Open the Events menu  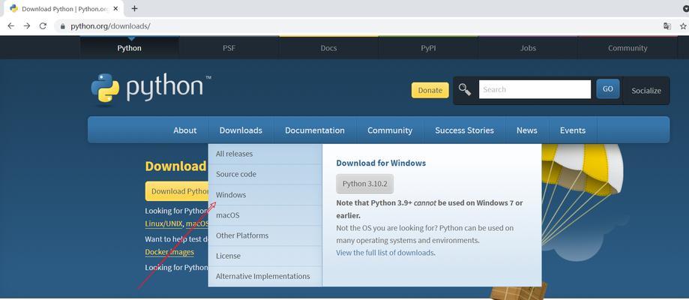click(x=573, y=130)
